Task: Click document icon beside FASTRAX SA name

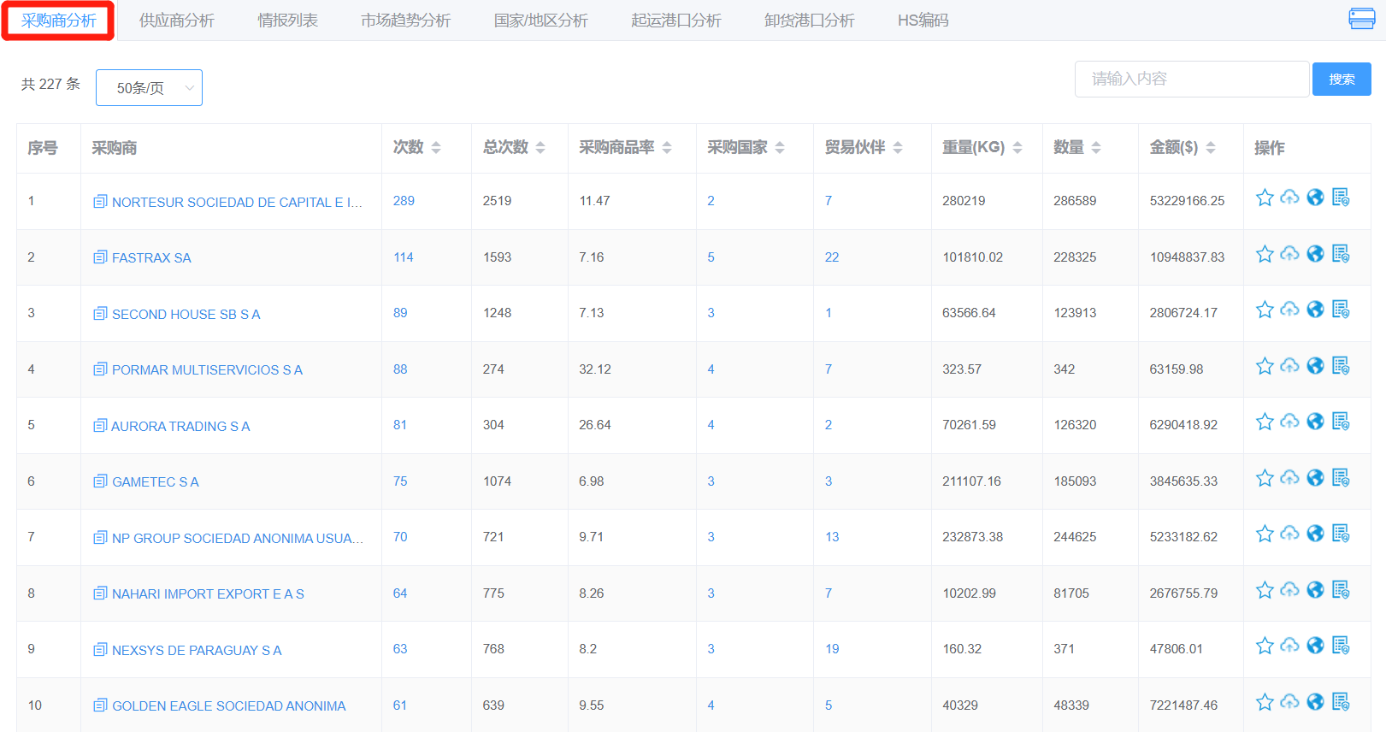Action: click(100, 257)
